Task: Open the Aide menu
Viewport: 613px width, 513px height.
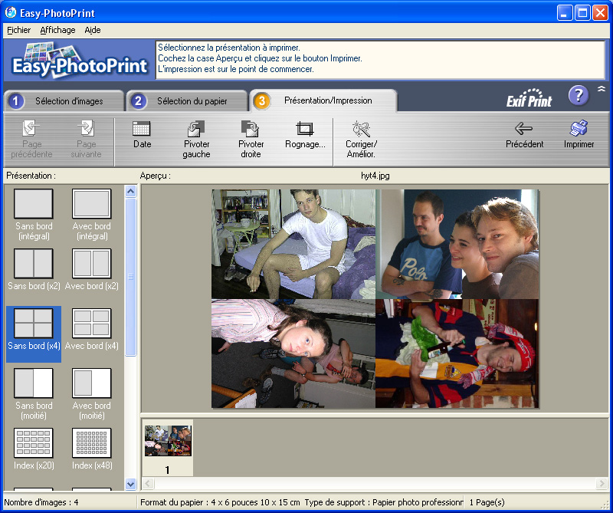Action: click(x=93, y=30)
